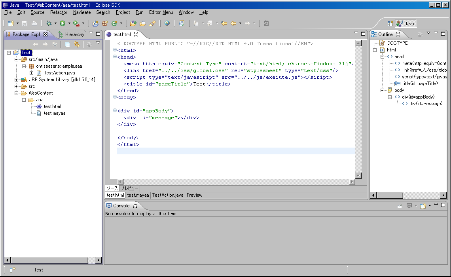Collapse the head node in Outline
451x277 pixels.
click(382, 57)
